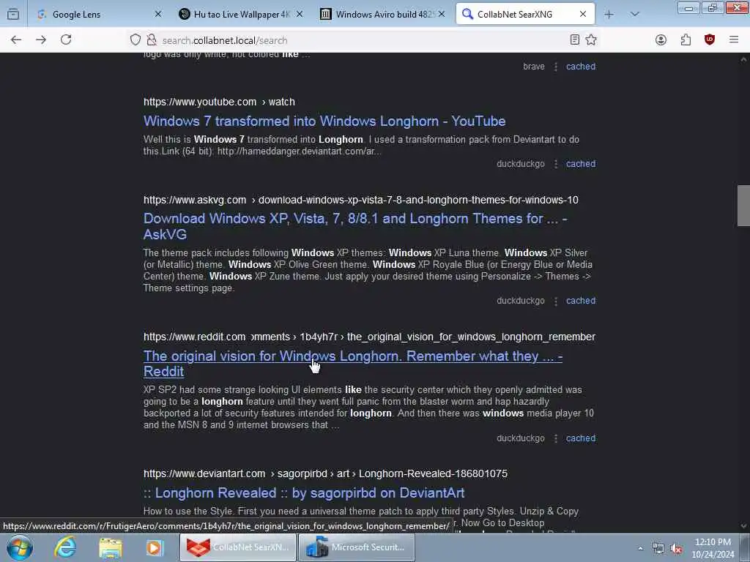This screenshot has height=562, width=750.
Task: Open the options dots for the YouTube result
Action: point(555,164)
